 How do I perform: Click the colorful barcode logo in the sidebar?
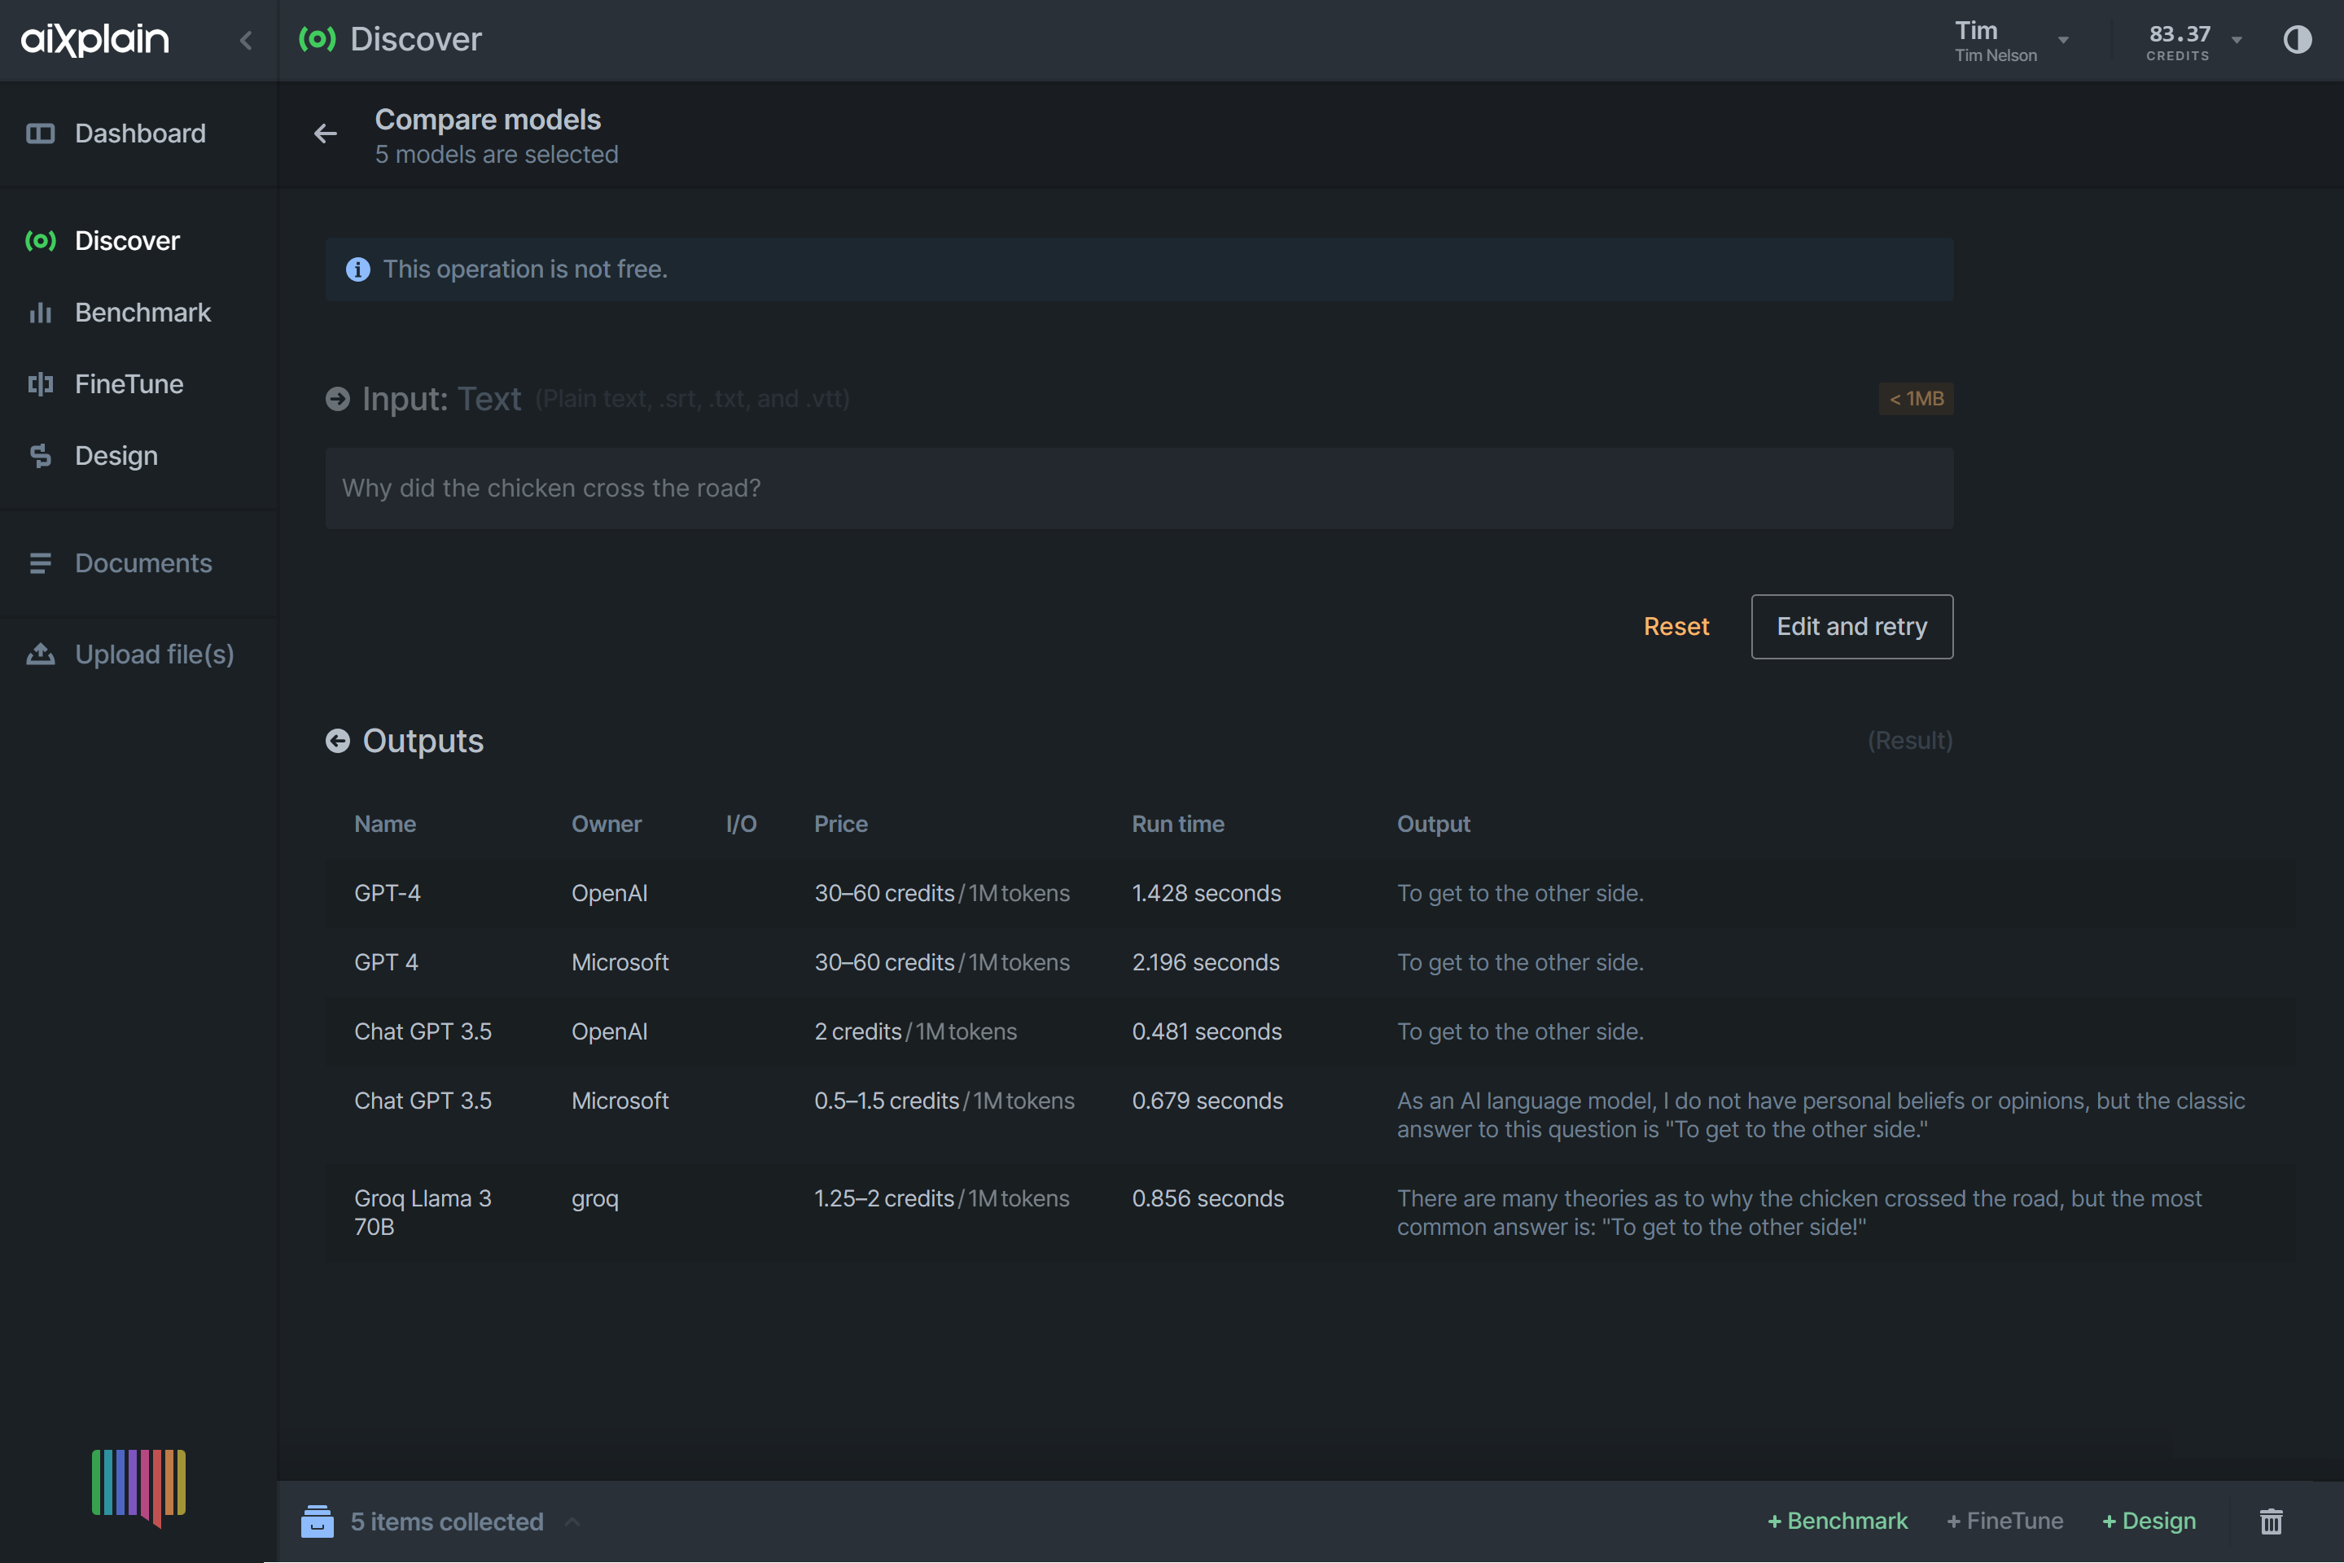[138, 1486]
